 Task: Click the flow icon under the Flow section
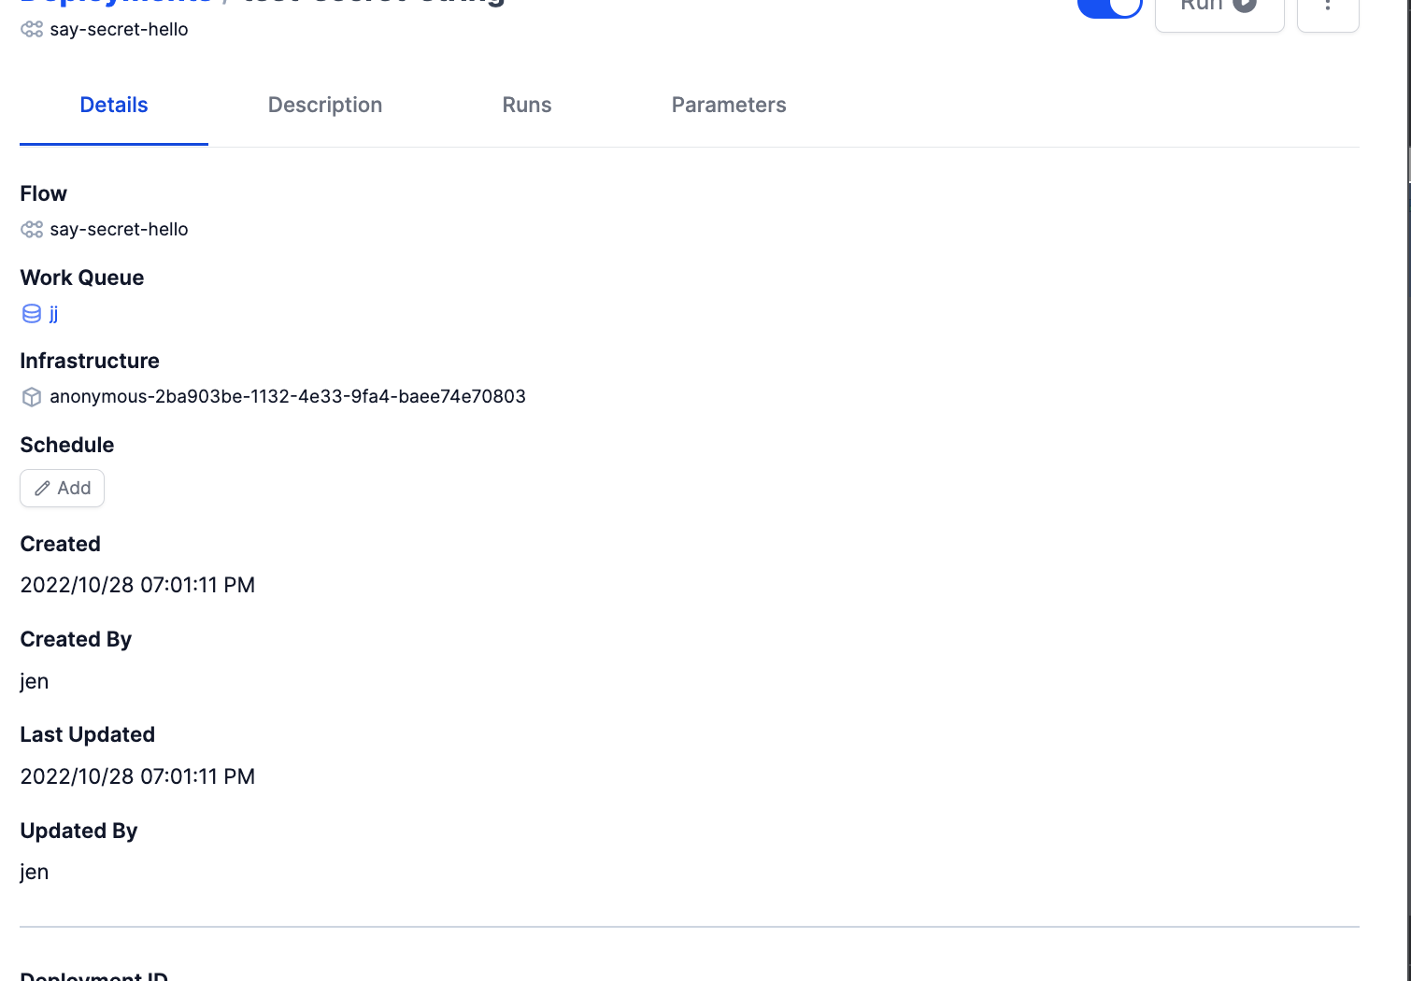tap(31, 229)
